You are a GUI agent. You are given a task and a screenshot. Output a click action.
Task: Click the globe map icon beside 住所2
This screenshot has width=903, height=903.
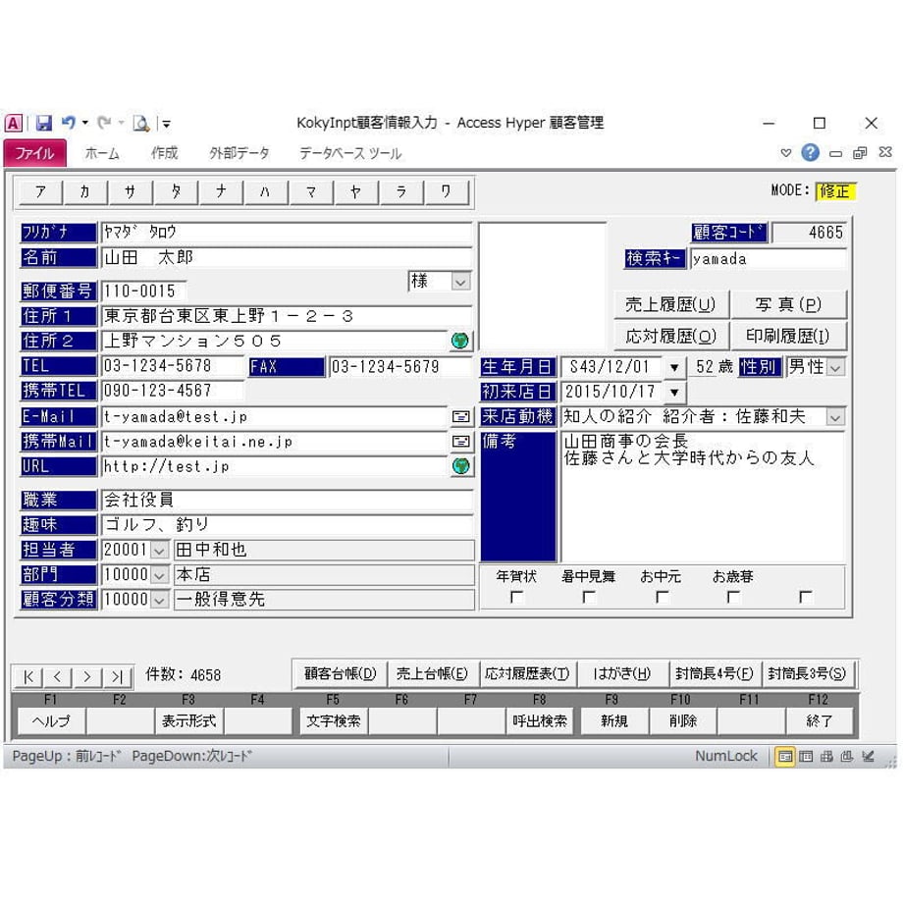point(459,341)
